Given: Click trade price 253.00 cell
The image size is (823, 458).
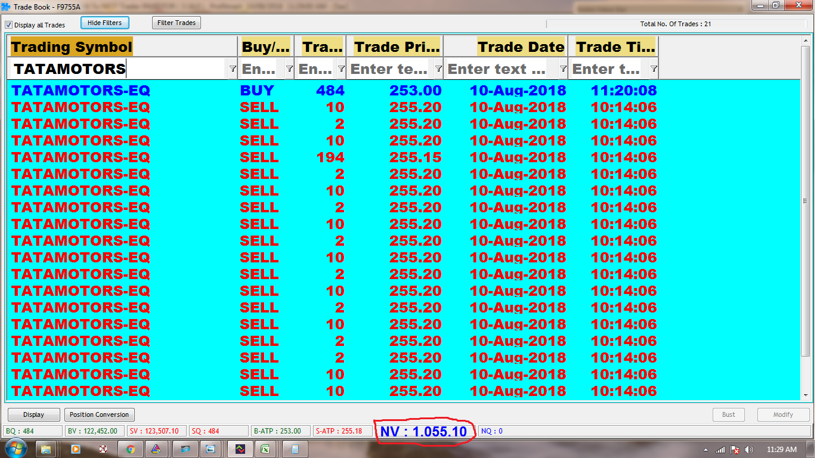Looking at the screenshot, I should 415,91.
